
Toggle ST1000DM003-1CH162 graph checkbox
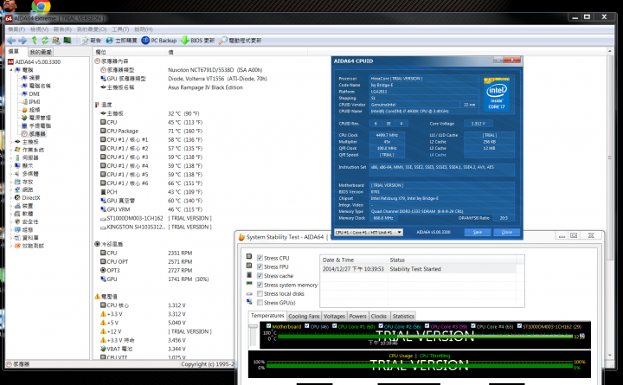tap(519, 326)
